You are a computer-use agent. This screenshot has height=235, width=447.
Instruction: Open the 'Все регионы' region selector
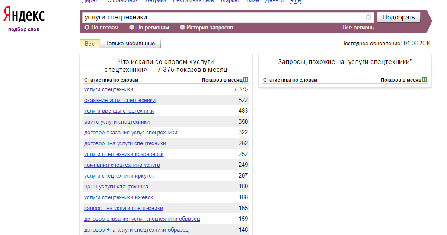click(x=358, y=28)
